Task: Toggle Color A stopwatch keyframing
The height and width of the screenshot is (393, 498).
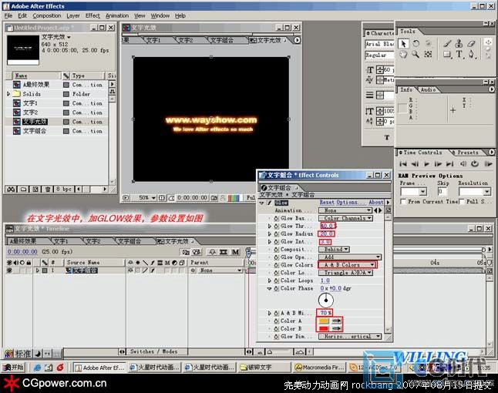Action: (276, 321)
